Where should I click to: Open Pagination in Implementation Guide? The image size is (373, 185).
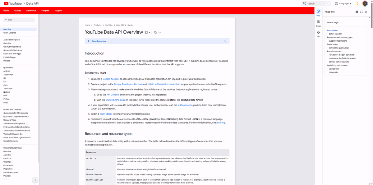coord(8,169)
